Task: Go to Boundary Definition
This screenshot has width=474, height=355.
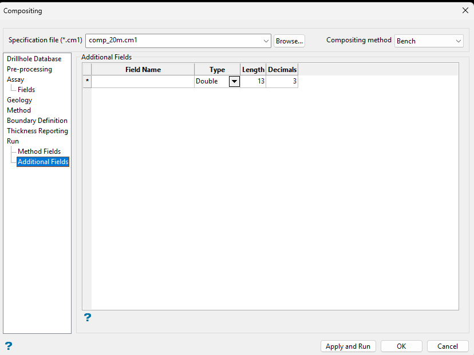Action: point(37,121)
